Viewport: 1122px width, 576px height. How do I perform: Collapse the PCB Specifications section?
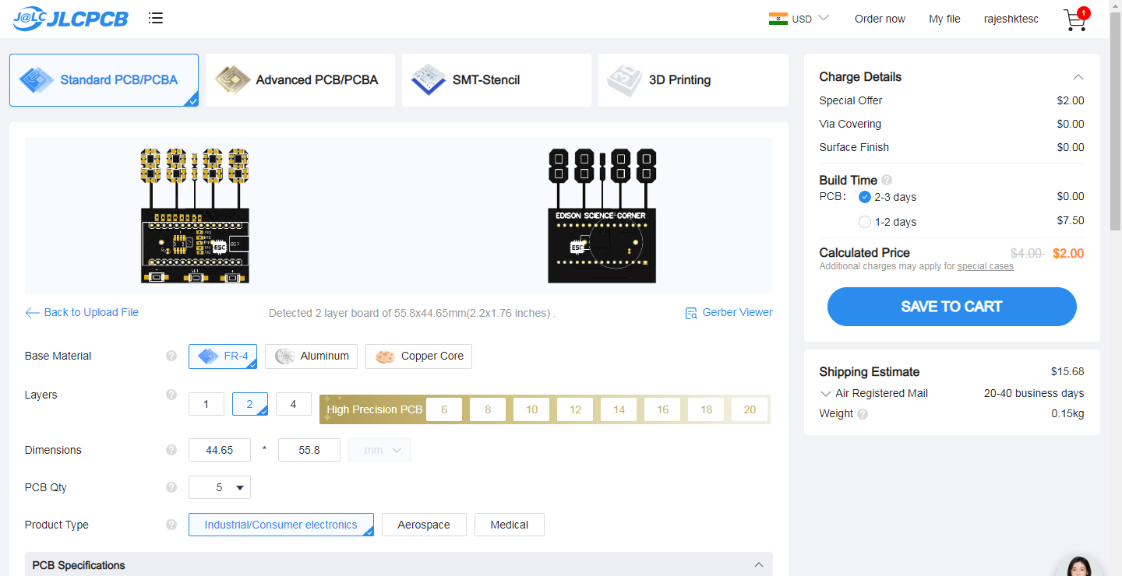click(759, 565)
